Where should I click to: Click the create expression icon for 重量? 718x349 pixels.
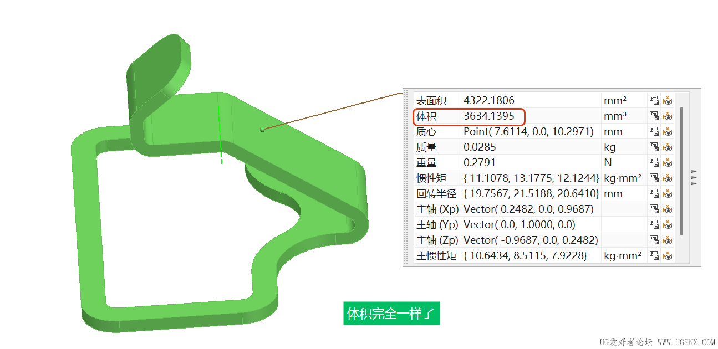coord(655,162)
